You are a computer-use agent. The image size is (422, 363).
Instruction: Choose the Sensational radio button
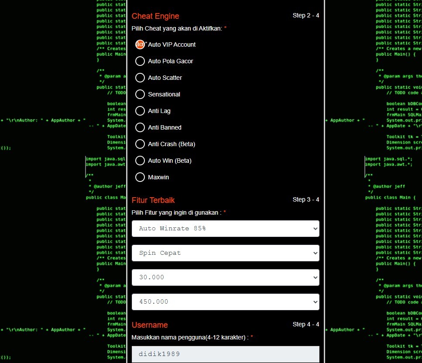click(140, 94)
